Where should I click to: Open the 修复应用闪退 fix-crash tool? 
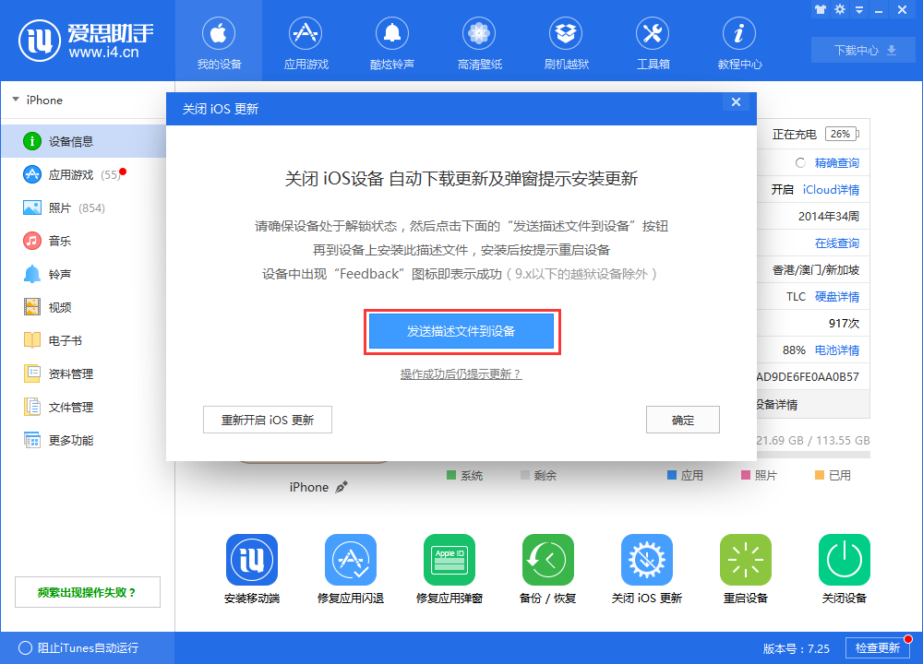point(350,563)
